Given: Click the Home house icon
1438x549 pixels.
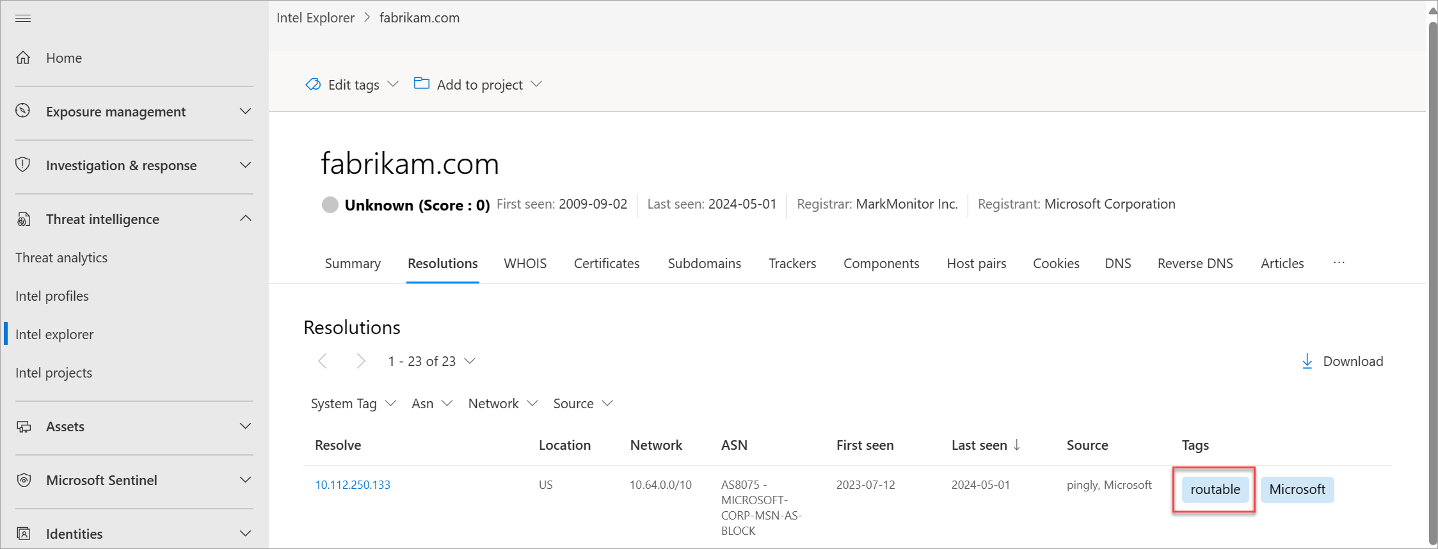Looking at the screenshot, I should coord(23,58).
